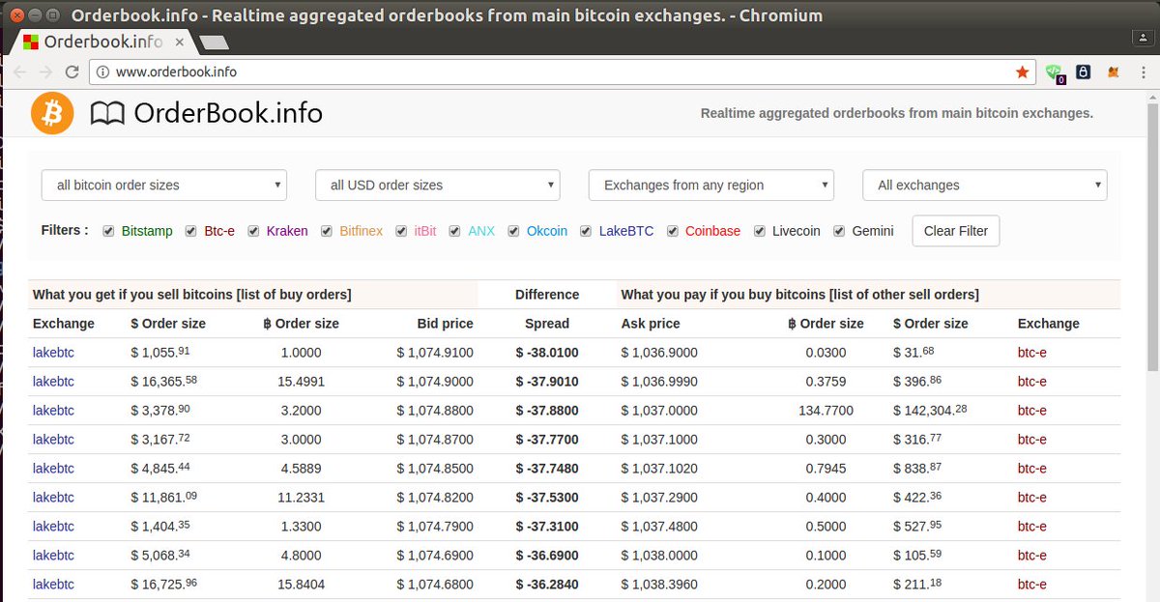Open the green shield code extension
The width and height of the screenshot is (1160, 602).
(1055, 72)
